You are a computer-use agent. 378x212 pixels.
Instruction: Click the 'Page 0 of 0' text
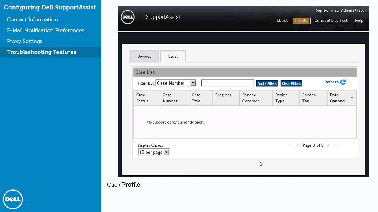tap(313, 145)
